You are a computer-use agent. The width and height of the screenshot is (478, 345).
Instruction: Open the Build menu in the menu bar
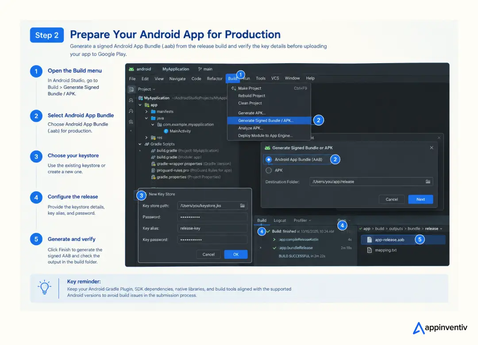pyautogui.click(x=232, y=78)
